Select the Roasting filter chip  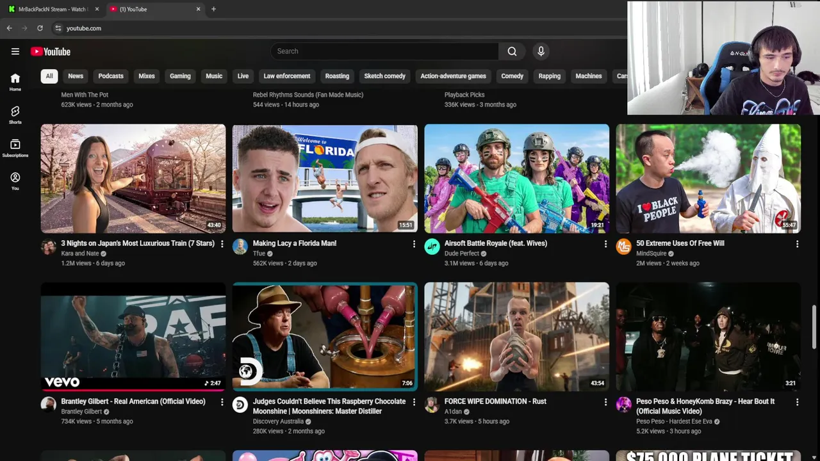(x=337, y=76)
